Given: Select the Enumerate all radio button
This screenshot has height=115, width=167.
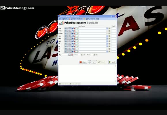Looking at the screenshot, I should pyautogui.click(x=89, y=61).
